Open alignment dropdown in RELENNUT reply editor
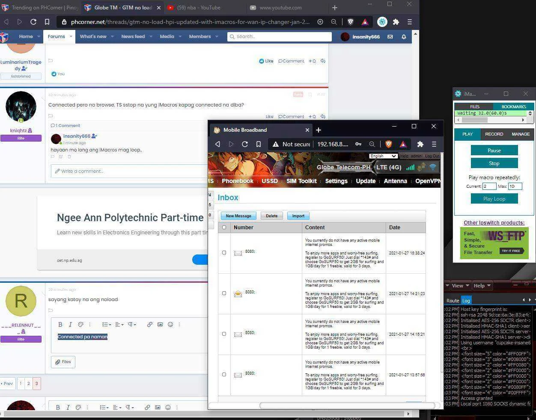The width and height of the screenshot is (536, 420). pos(119,325)
